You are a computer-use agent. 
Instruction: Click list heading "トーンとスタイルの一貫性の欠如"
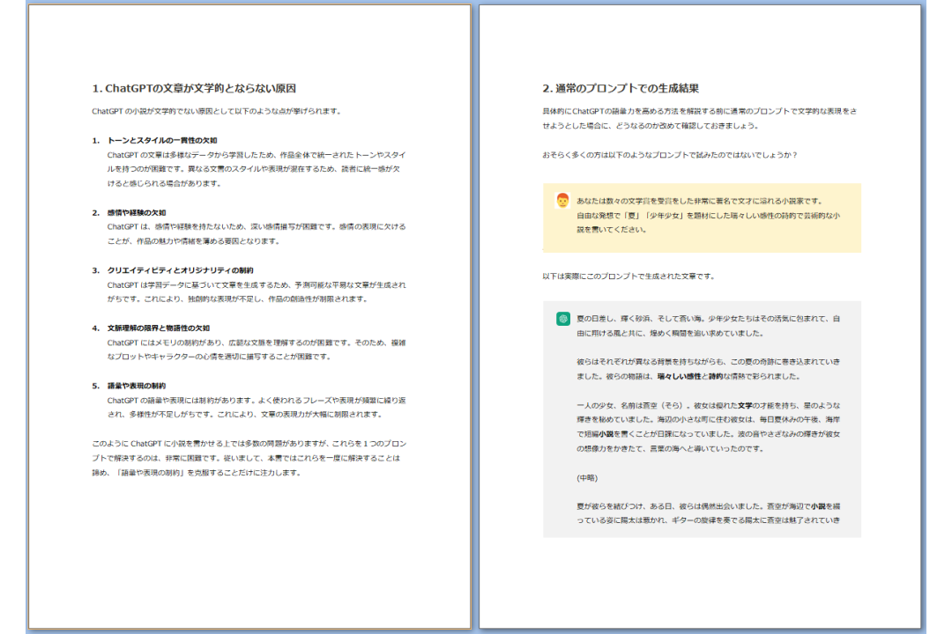click(x=162, y=140)
